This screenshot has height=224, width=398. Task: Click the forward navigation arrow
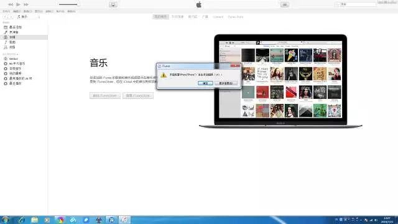click(x=11, y=17)
